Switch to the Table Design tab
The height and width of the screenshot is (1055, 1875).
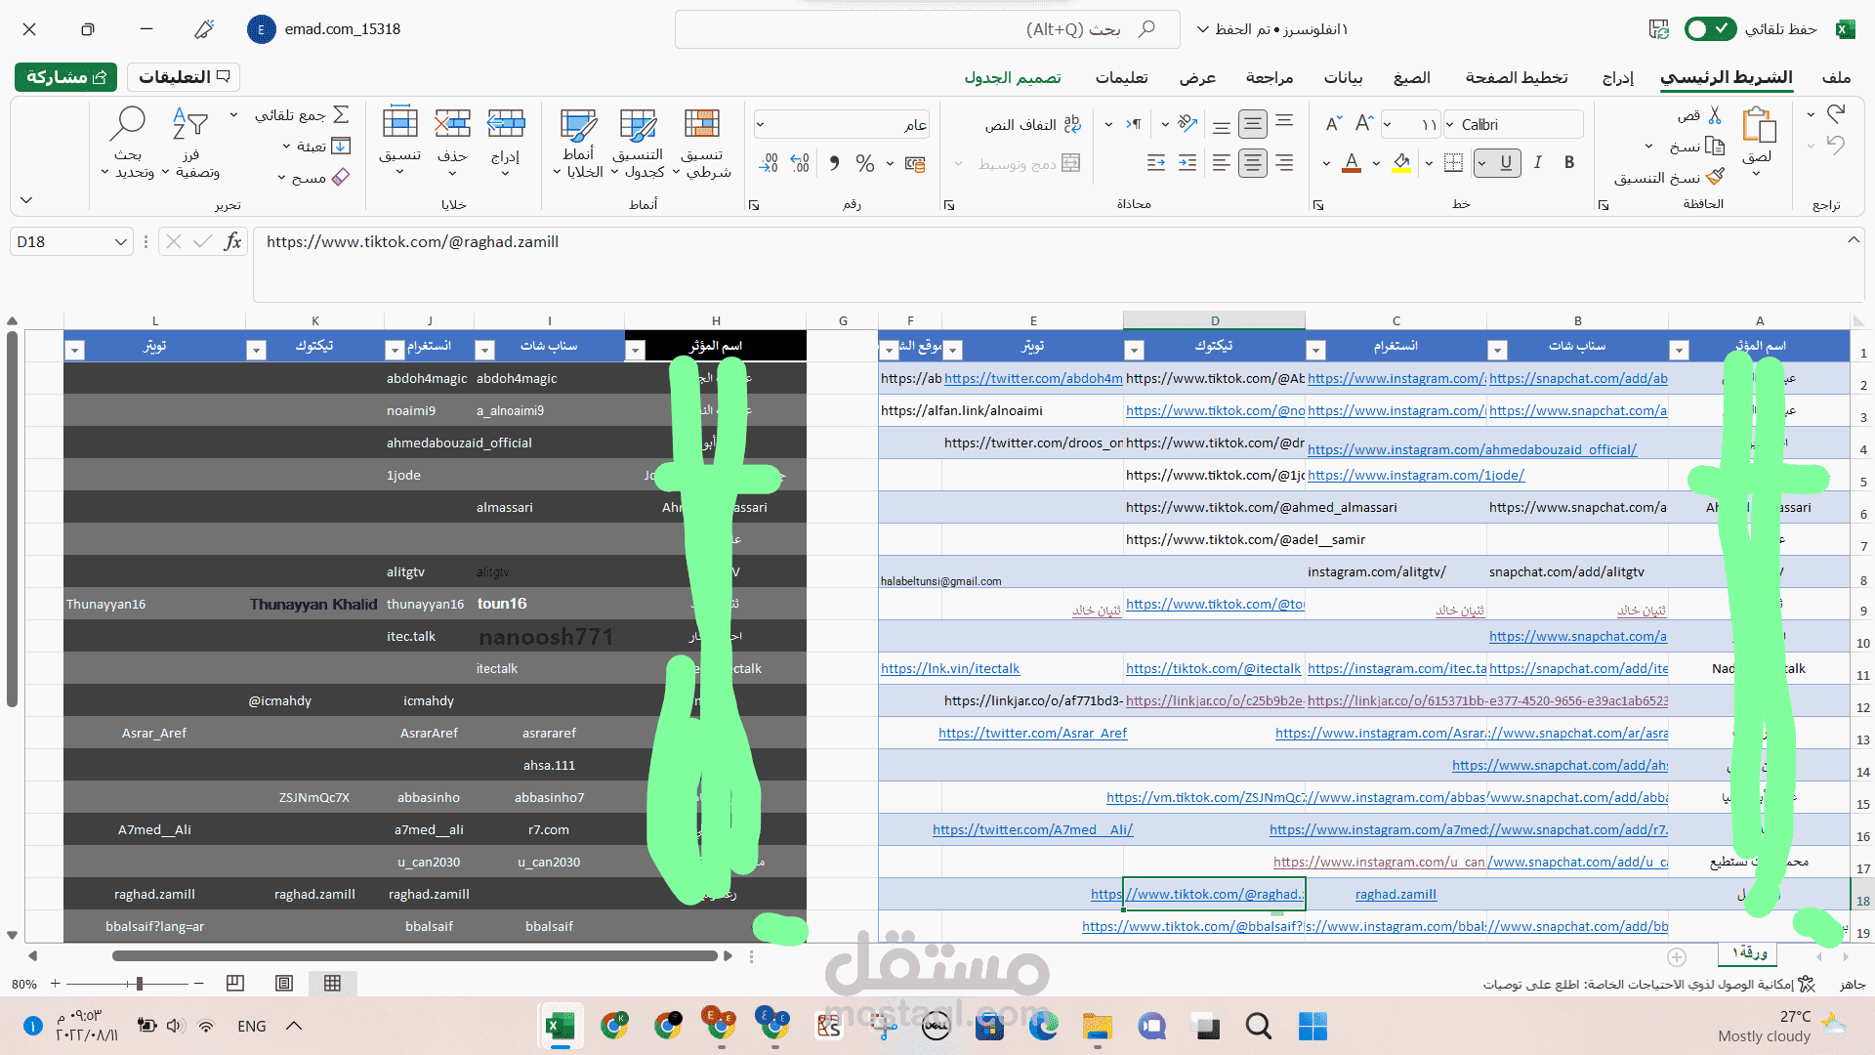pos(1013,77)
